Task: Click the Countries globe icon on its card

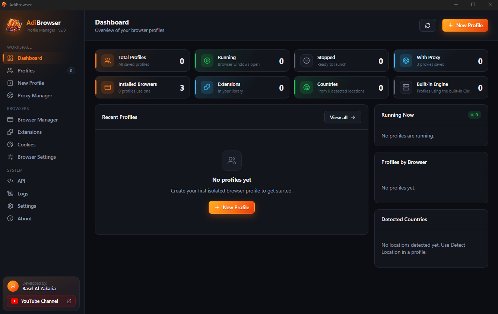Action: [307, 87]
